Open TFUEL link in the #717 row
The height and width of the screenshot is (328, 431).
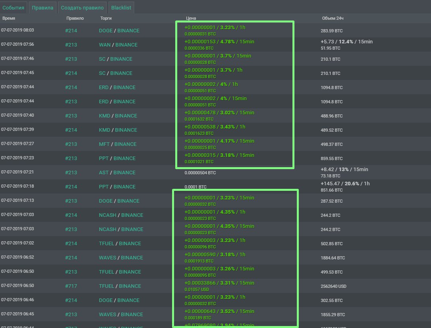tap(107, 286)
